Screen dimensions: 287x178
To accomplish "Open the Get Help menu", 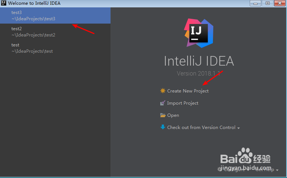I will pos(265,170).
